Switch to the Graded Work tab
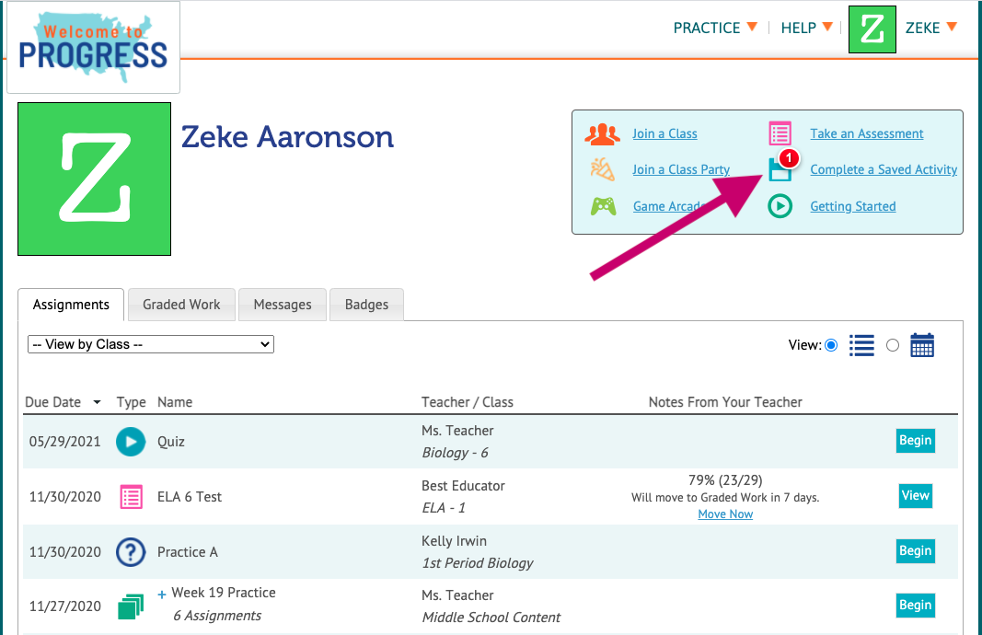Viewport: 982px width, 635px height. pos(181,305)
